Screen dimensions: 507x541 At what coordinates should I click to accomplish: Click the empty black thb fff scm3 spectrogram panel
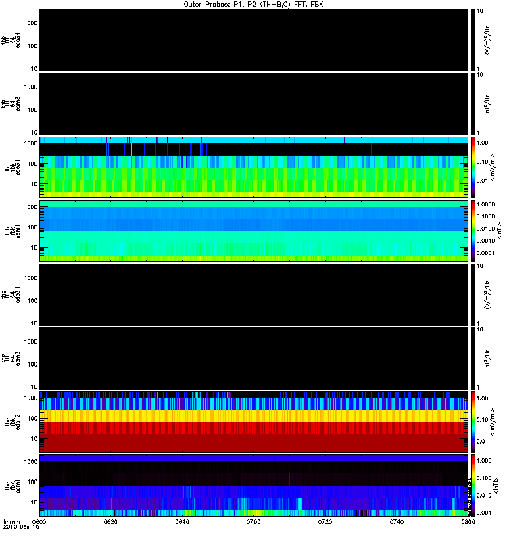tap(254, 104)
